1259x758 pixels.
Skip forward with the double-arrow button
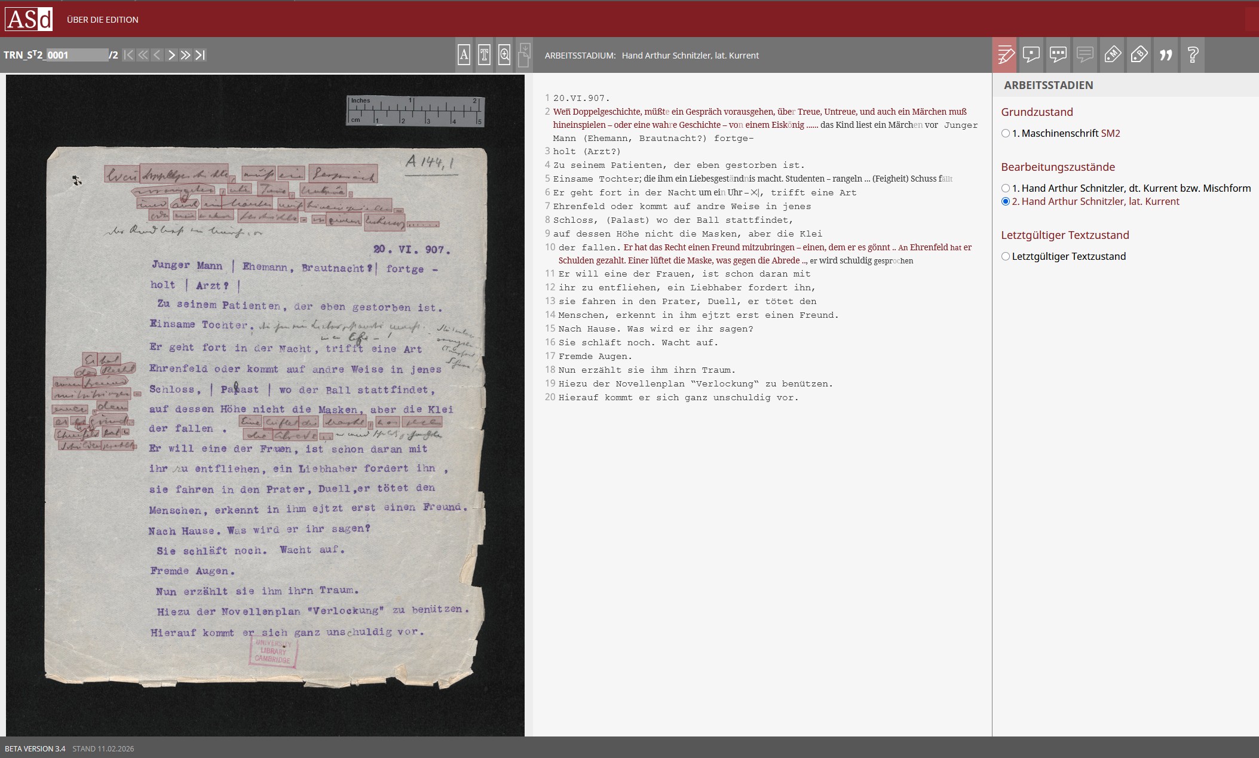(x=186, y=55)
